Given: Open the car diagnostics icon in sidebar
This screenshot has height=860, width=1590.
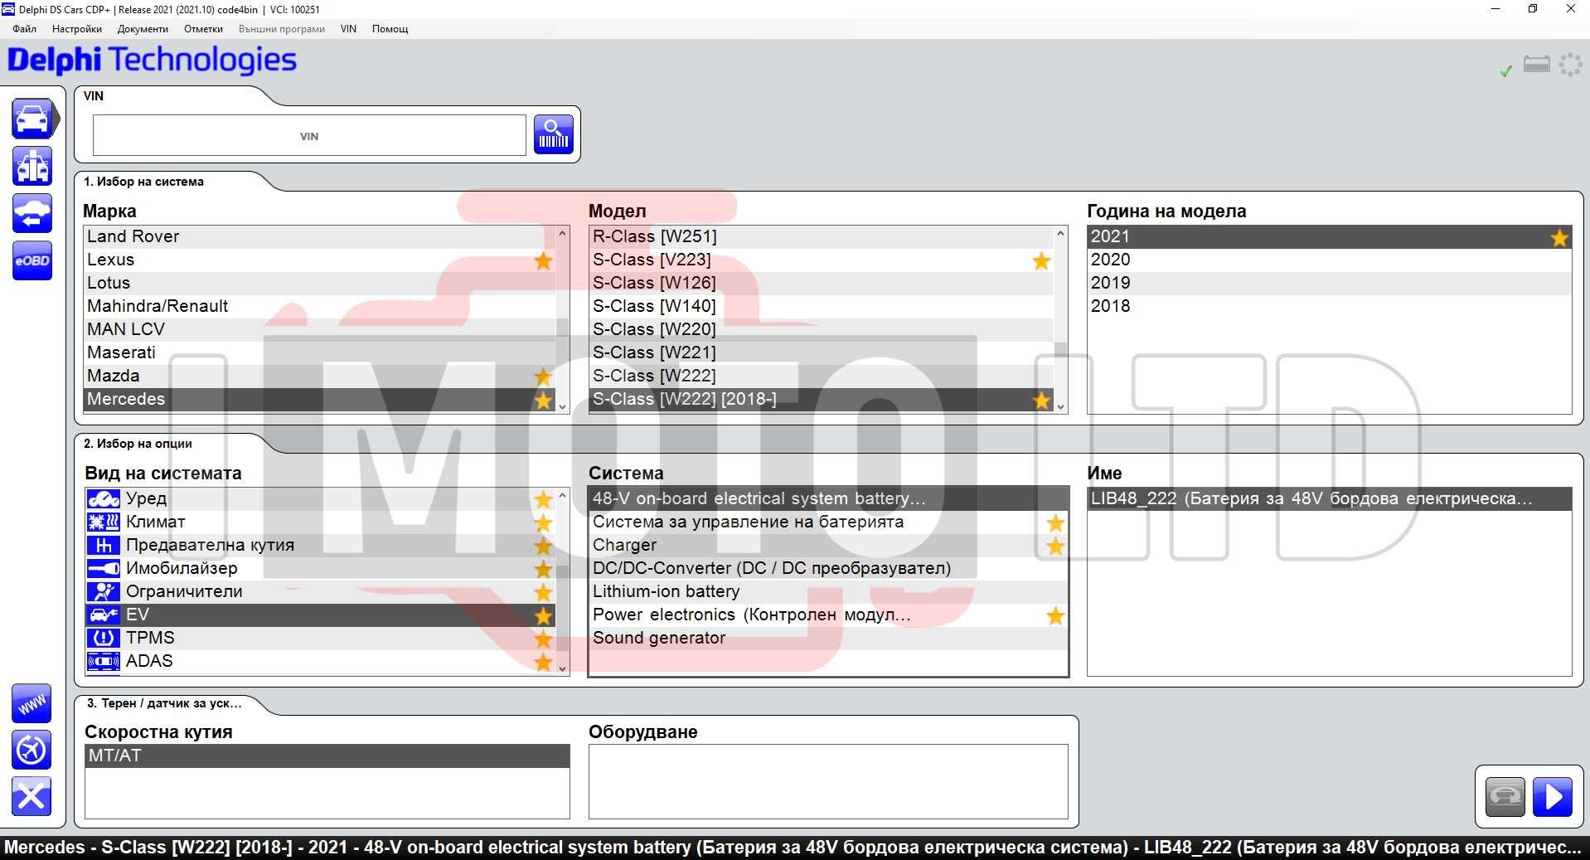Looking at the screenshot, I should pos(32,119).
